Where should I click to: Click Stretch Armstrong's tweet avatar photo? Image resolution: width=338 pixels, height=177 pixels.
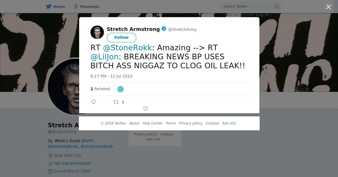pos(97,32)
